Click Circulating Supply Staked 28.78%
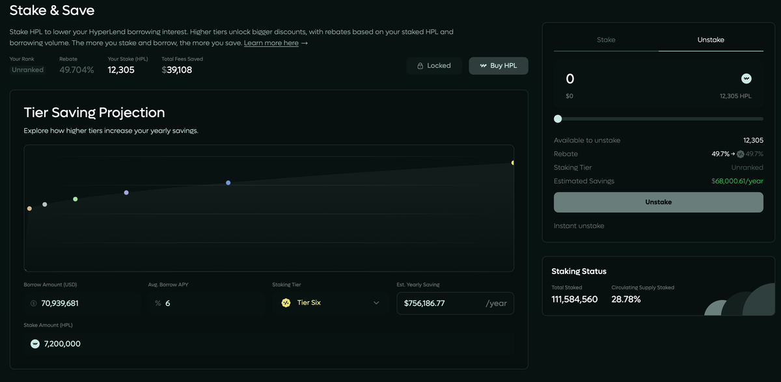Screen dimensions: 781x382 tap(626, 299)
